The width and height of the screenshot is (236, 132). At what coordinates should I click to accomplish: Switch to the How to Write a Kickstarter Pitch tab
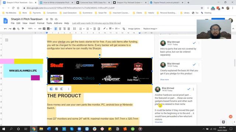point(56,3)
